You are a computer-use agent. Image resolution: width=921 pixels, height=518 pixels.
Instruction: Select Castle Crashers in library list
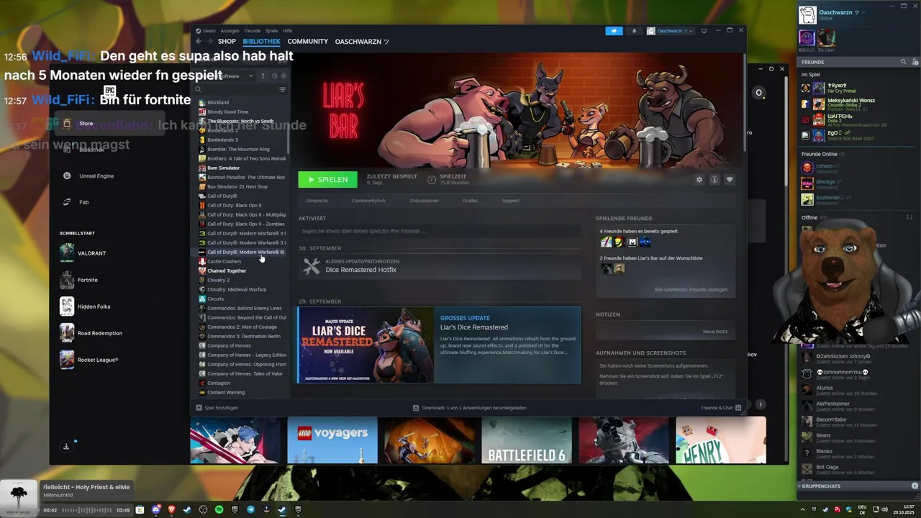click(224, 261)
